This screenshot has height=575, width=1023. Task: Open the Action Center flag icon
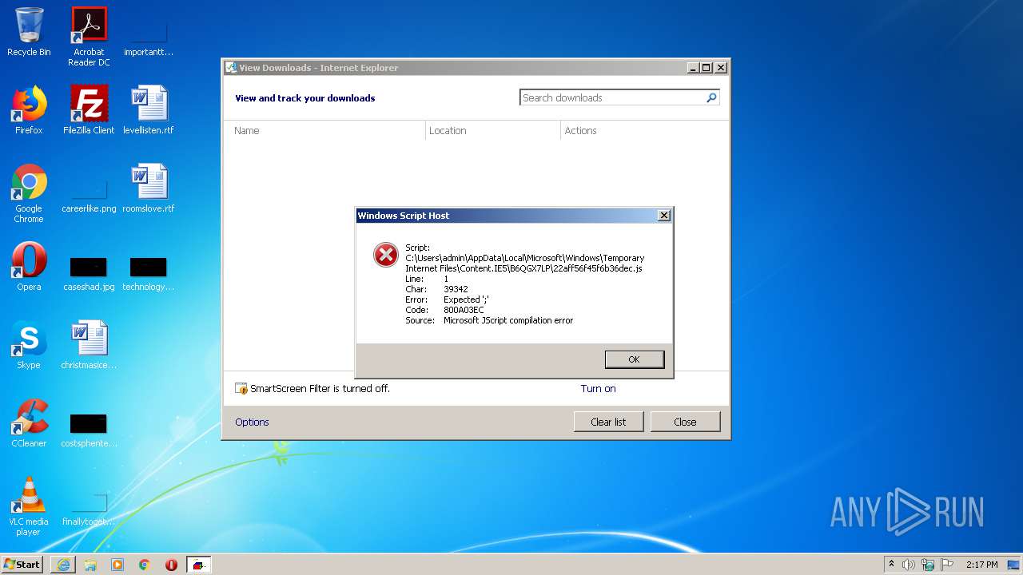(947, 565)
